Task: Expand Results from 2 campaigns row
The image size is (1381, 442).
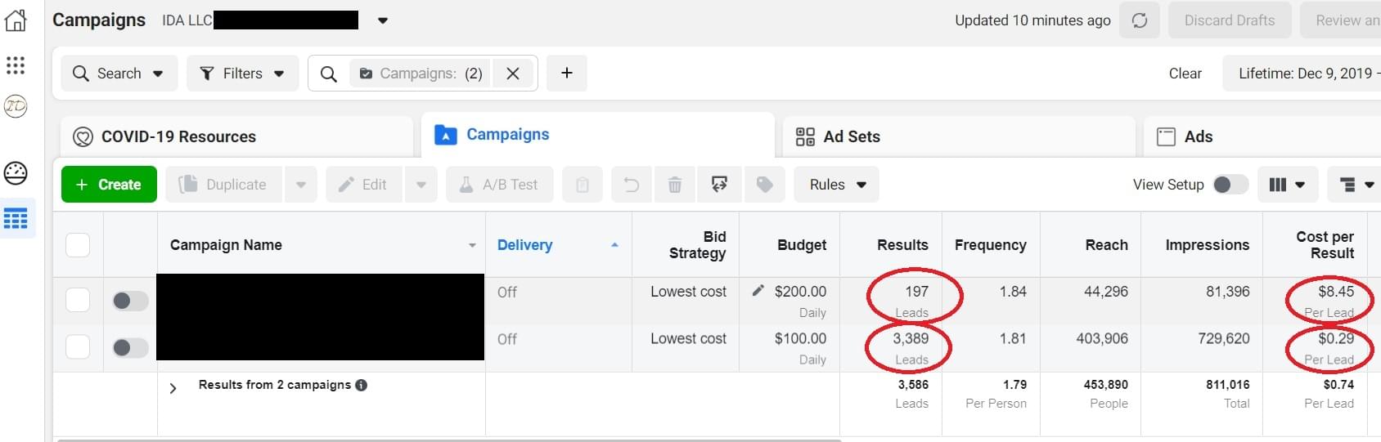Action: 173,388
